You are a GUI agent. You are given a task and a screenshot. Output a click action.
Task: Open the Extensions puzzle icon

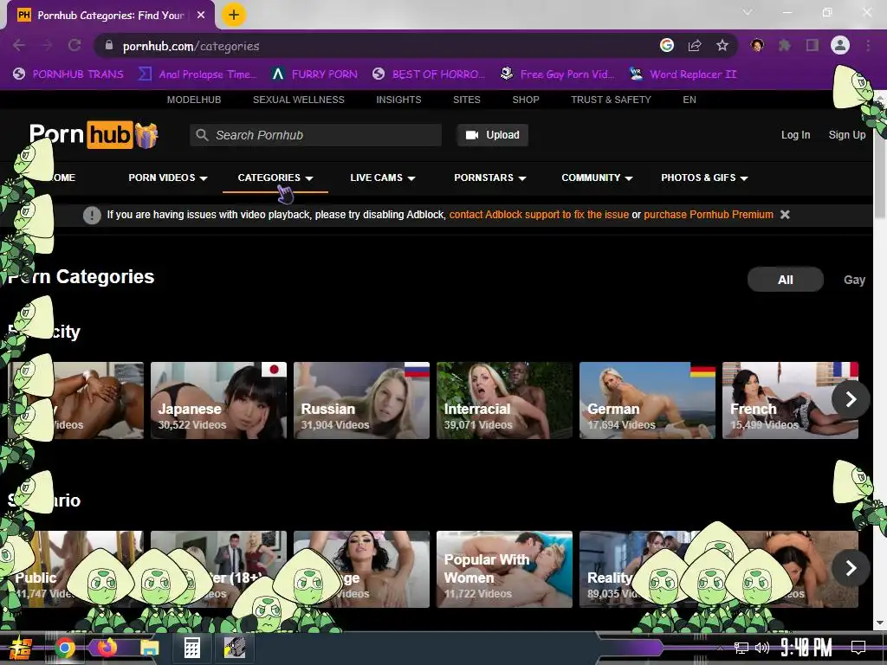coord(785,45)
